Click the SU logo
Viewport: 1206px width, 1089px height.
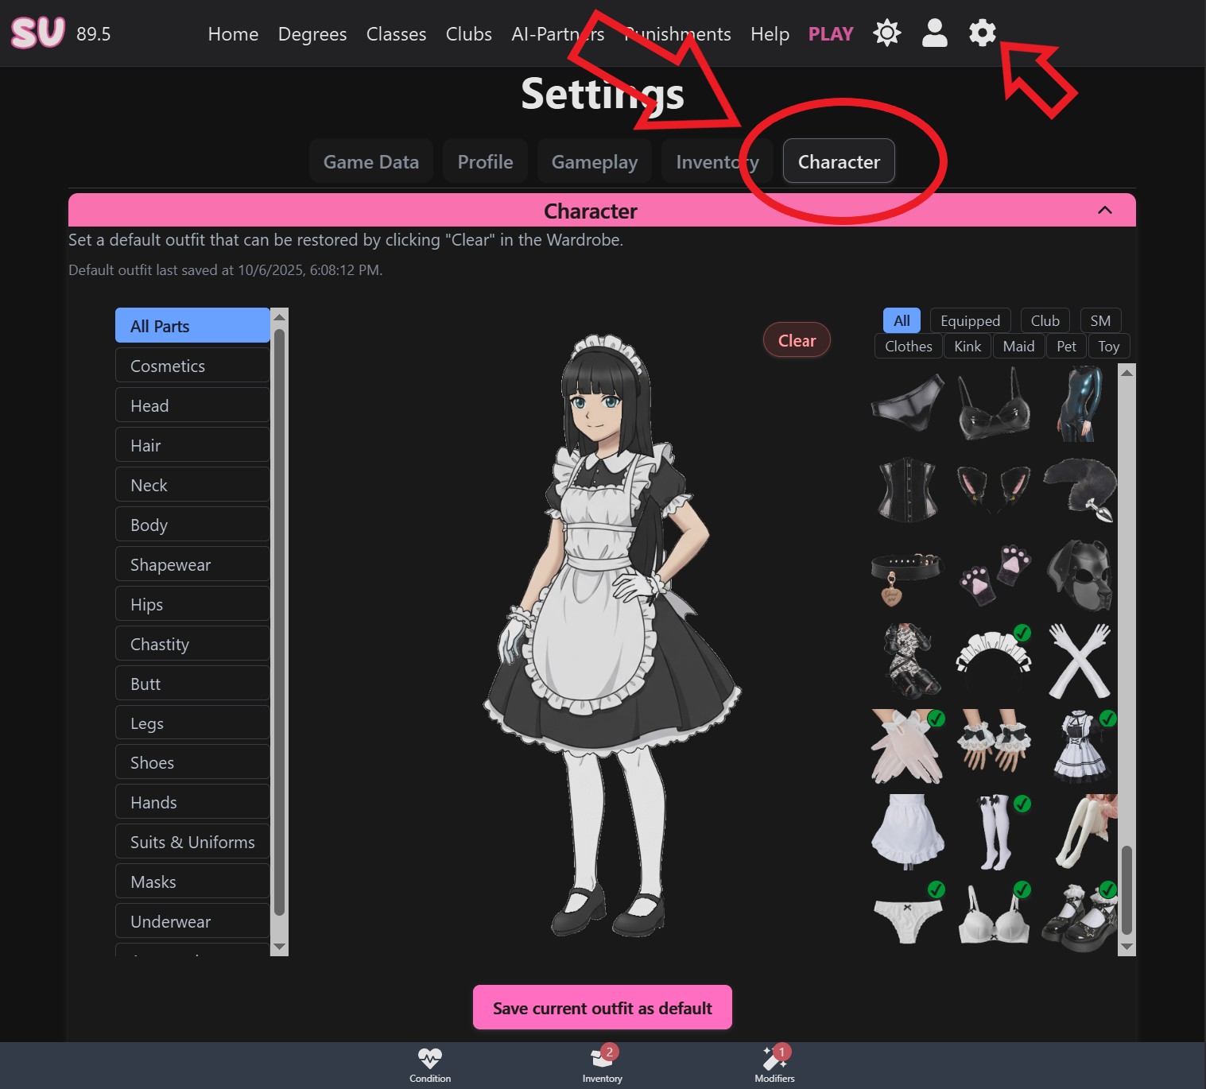[37, 33]
